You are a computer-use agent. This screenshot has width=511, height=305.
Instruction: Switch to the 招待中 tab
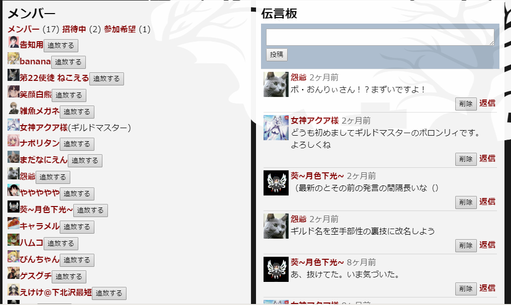point(74,29)
